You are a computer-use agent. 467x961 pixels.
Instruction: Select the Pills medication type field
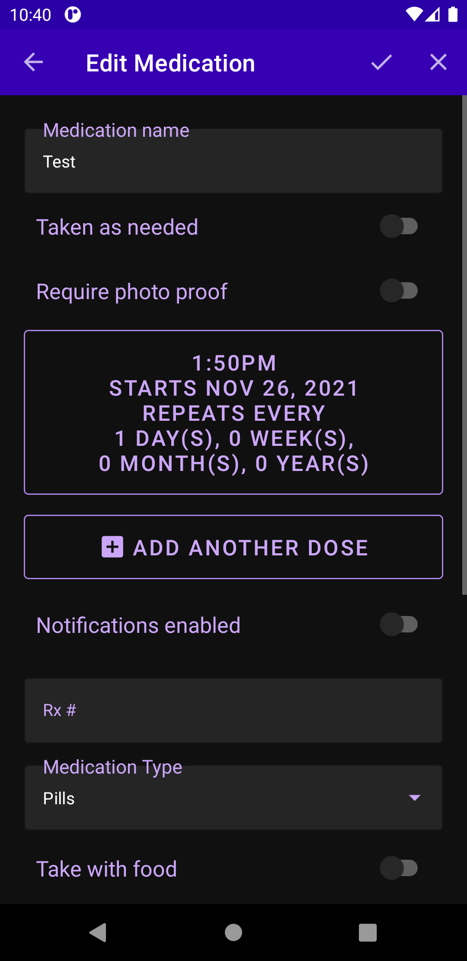(216, 798)
